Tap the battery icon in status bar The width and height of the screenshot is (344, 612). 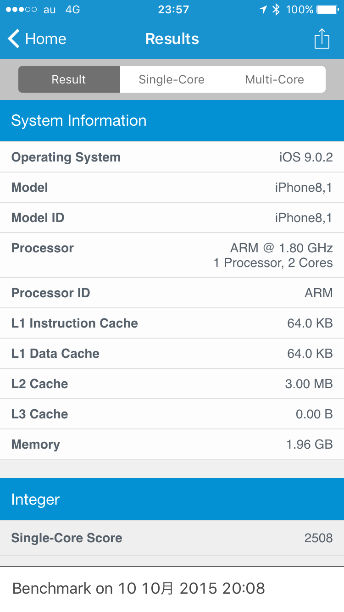(327, 10)
